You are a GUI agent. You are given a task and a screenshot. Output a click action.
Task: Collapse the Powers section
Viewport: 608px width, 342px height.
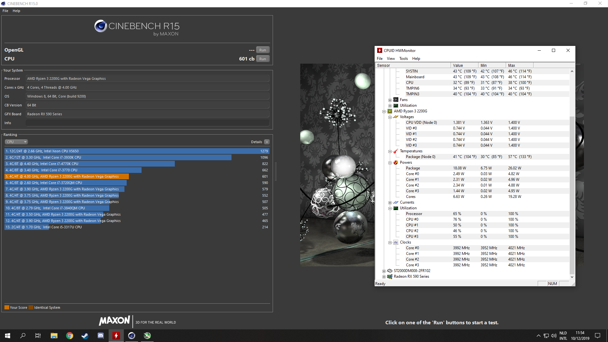click(390, 163)
